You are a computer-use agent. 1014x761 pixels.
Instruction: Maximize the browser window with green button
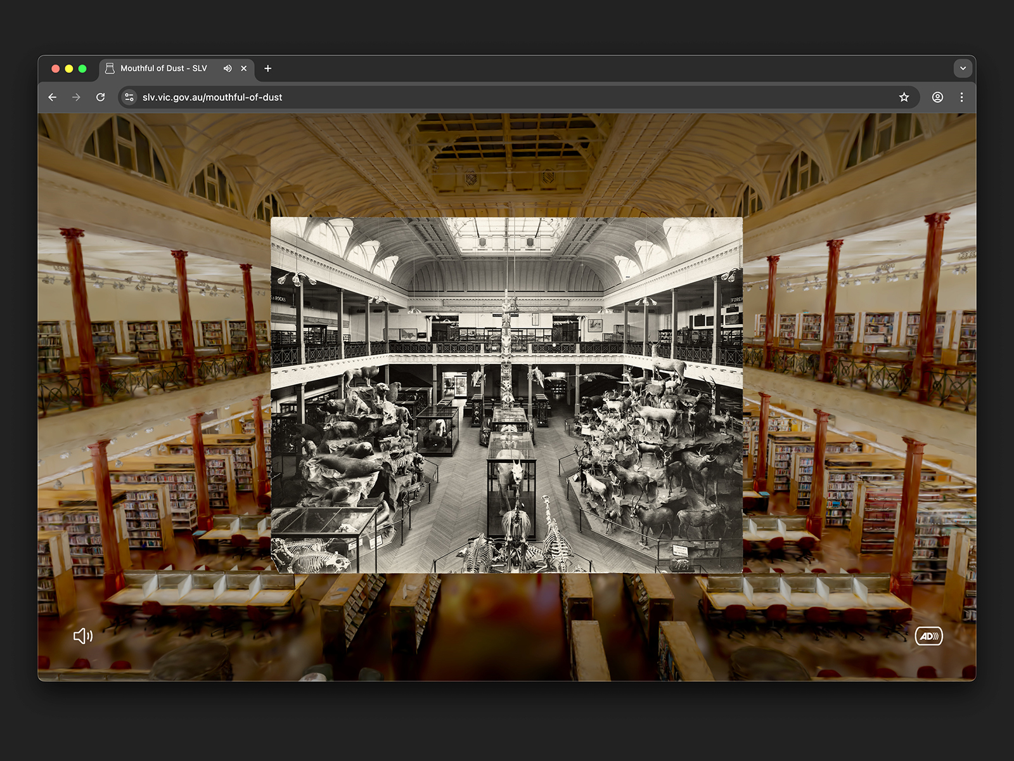(x=82, y=68)
